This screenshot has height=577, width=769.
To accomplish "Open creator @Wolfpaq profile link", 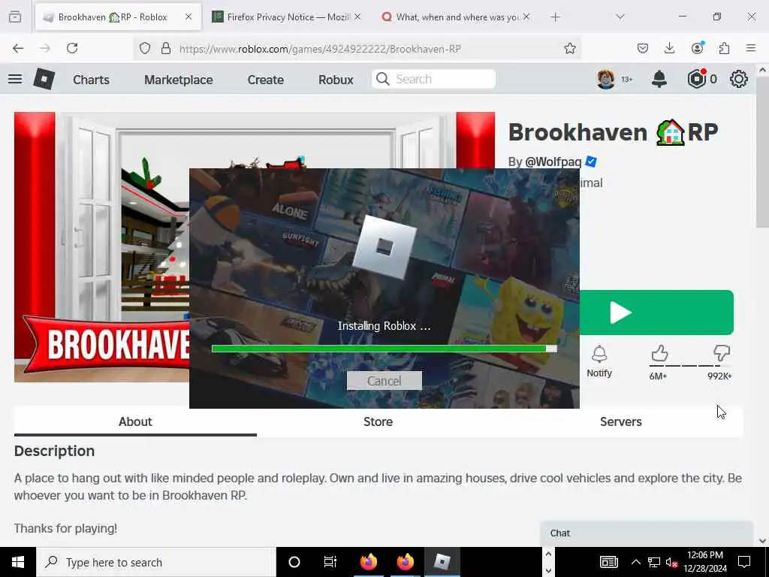I will coord(553,162).
